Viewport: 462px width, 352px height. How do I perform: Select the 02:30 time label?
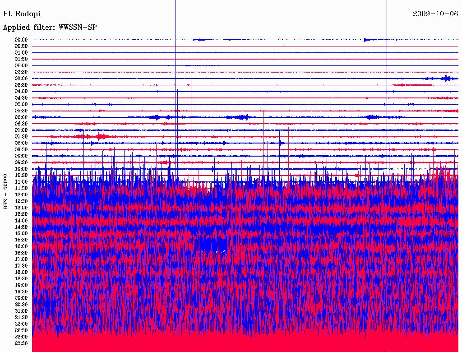[x=21, y=72]
